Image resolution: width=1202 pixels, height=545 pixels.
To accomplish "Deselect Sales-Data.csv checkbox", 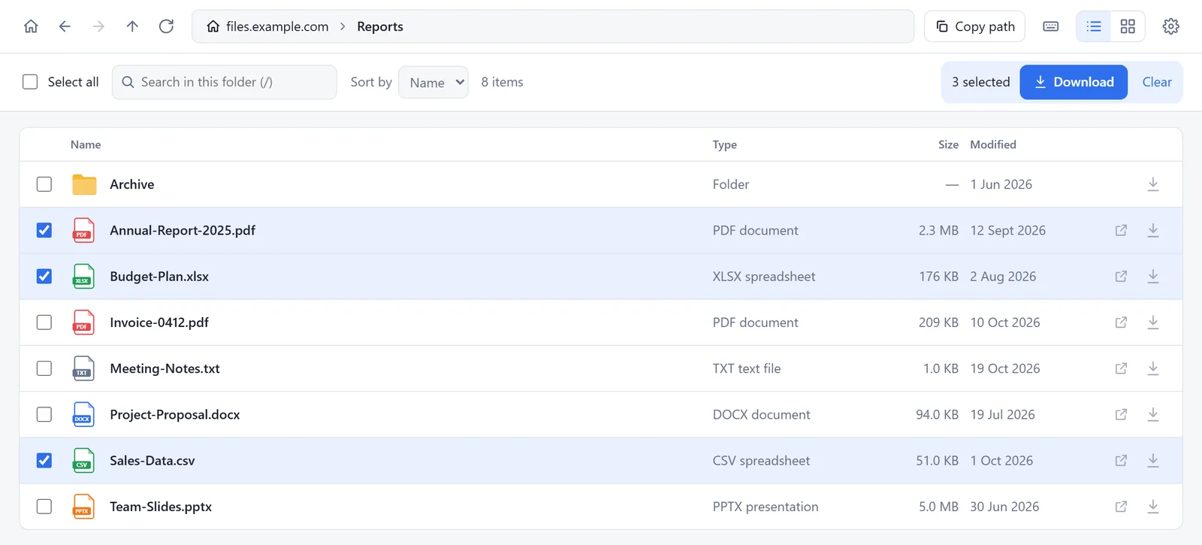I will (x=44, y=461).
